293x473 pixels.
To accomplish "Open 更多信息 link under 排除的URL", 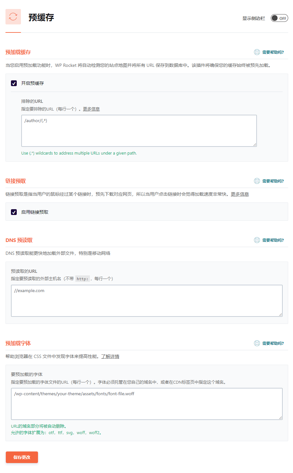I will [x=91, y=109].
